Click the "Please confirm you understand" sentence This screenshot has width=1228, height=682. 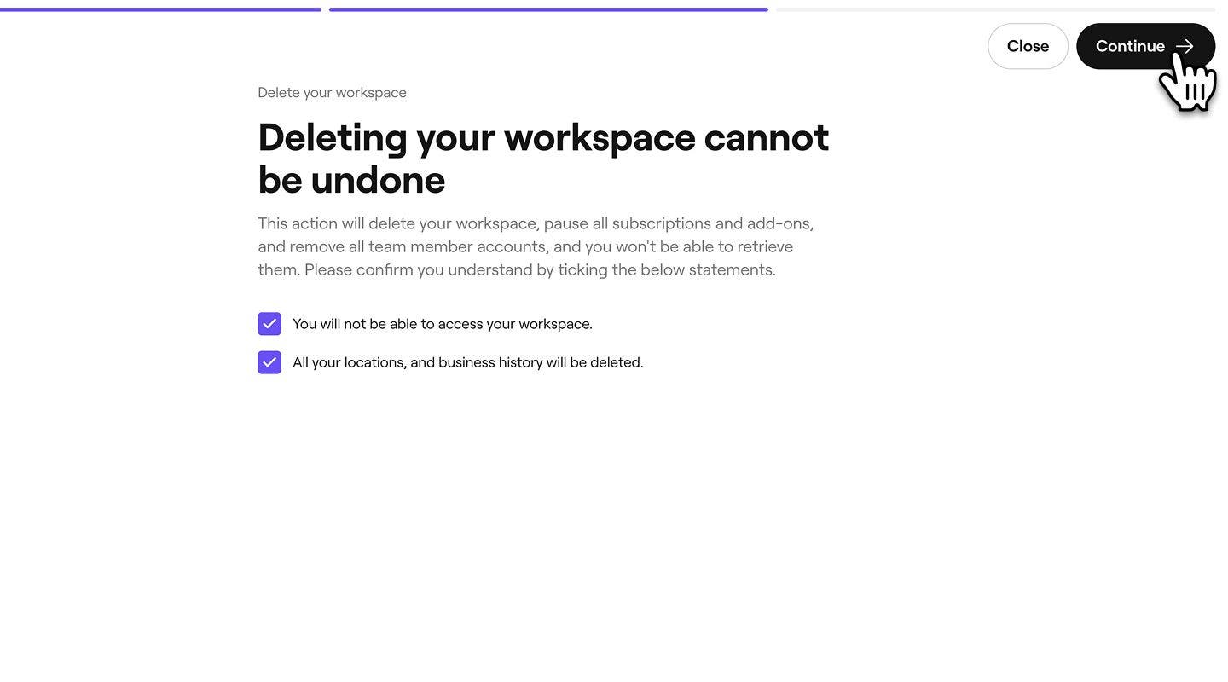(540, 269)
